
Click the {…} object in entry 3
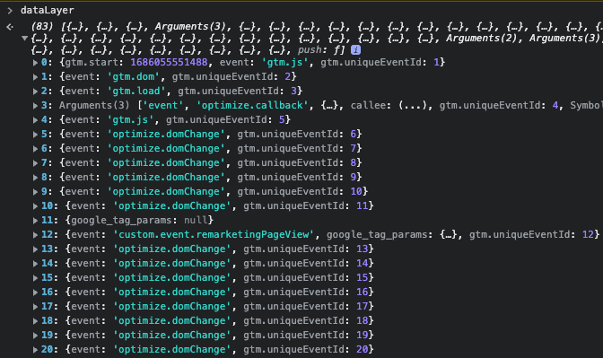[x=329, y=105]
